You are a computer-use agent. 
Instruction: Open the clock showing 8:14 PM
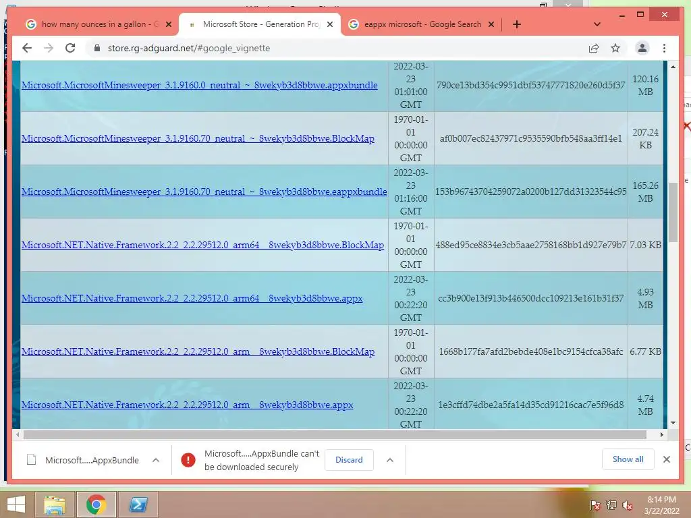661,505
